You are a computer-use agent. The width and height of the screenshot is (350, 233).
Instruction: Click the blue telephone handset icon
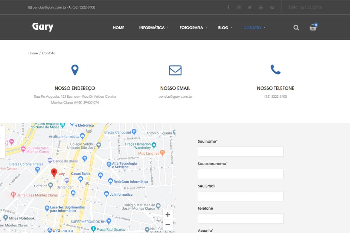275,70
